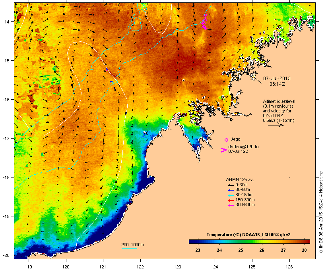326x270 pixels.
Task: Click the colorbar tick label '23'
Action: click(198, 250)
